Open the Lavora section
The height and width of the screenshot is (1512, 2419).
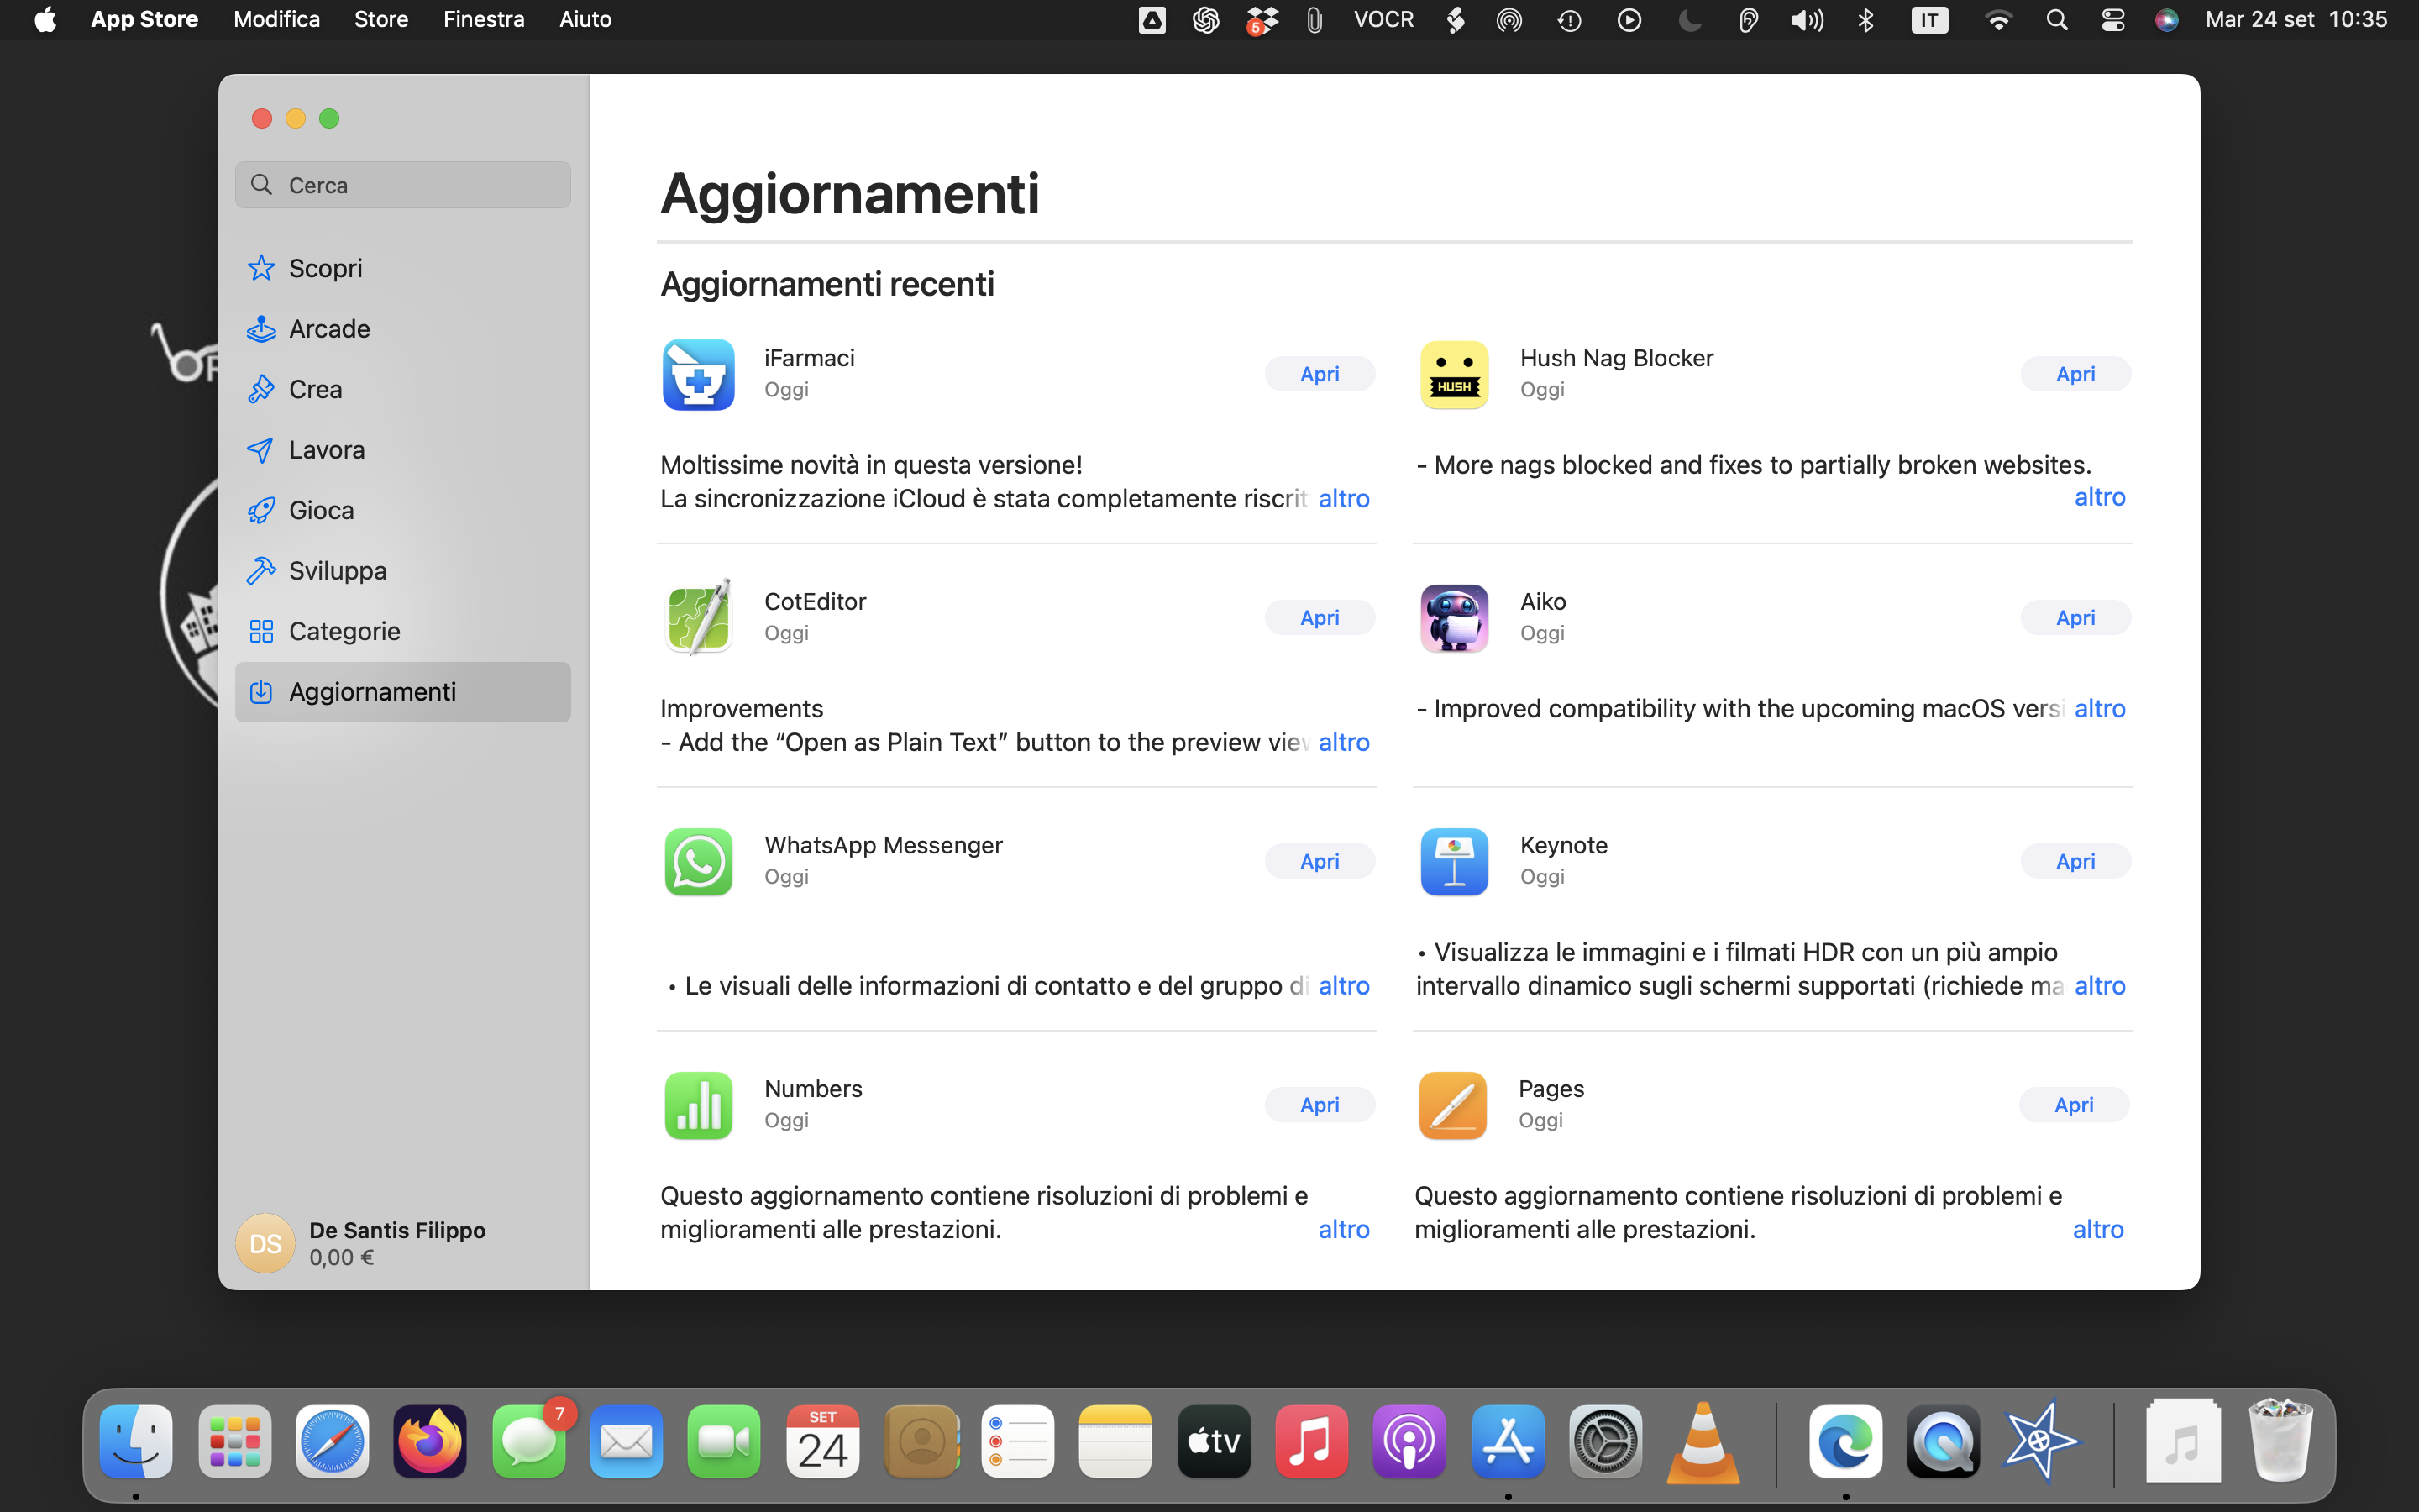(403, 449)
